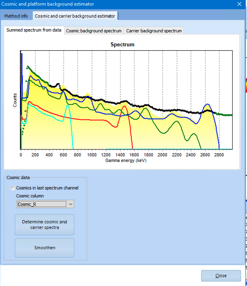Enable Cosmics in last spectrum channel
Viewport: 247px width, 286px height.
(13, 188)
